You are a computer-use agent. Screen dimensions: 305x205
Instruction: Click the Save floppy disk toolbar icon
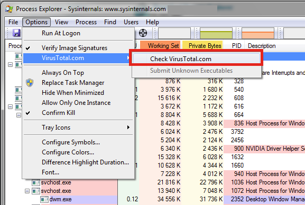(16, 33)
